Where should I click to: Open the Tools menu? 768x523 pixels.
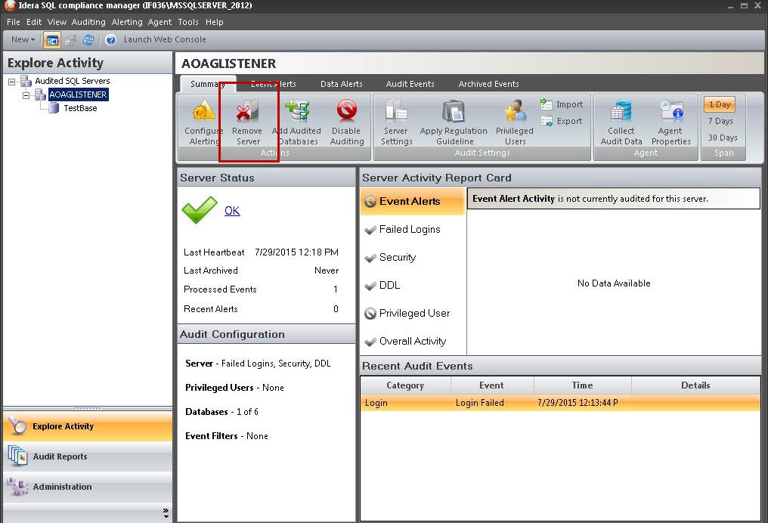tap(188, 22)
